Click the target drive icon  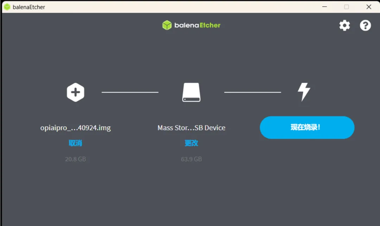[x=191, y=93]
